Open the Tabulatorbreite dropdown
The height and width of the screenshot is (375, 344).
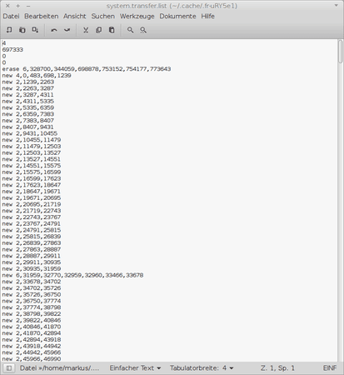pyautogui.click(x=202, y=368)
